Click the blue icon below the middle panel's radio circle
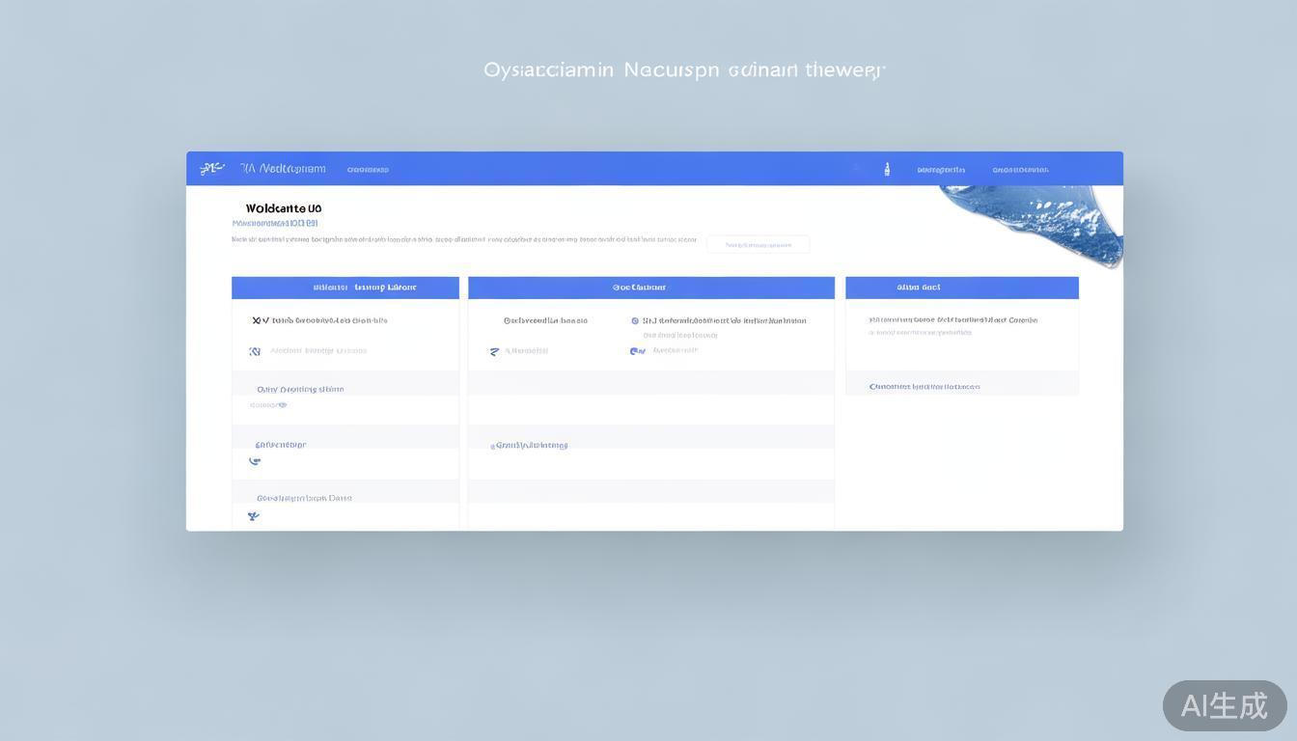The width and height of the screenshot is (1297, 741). (x=637, y=351)
